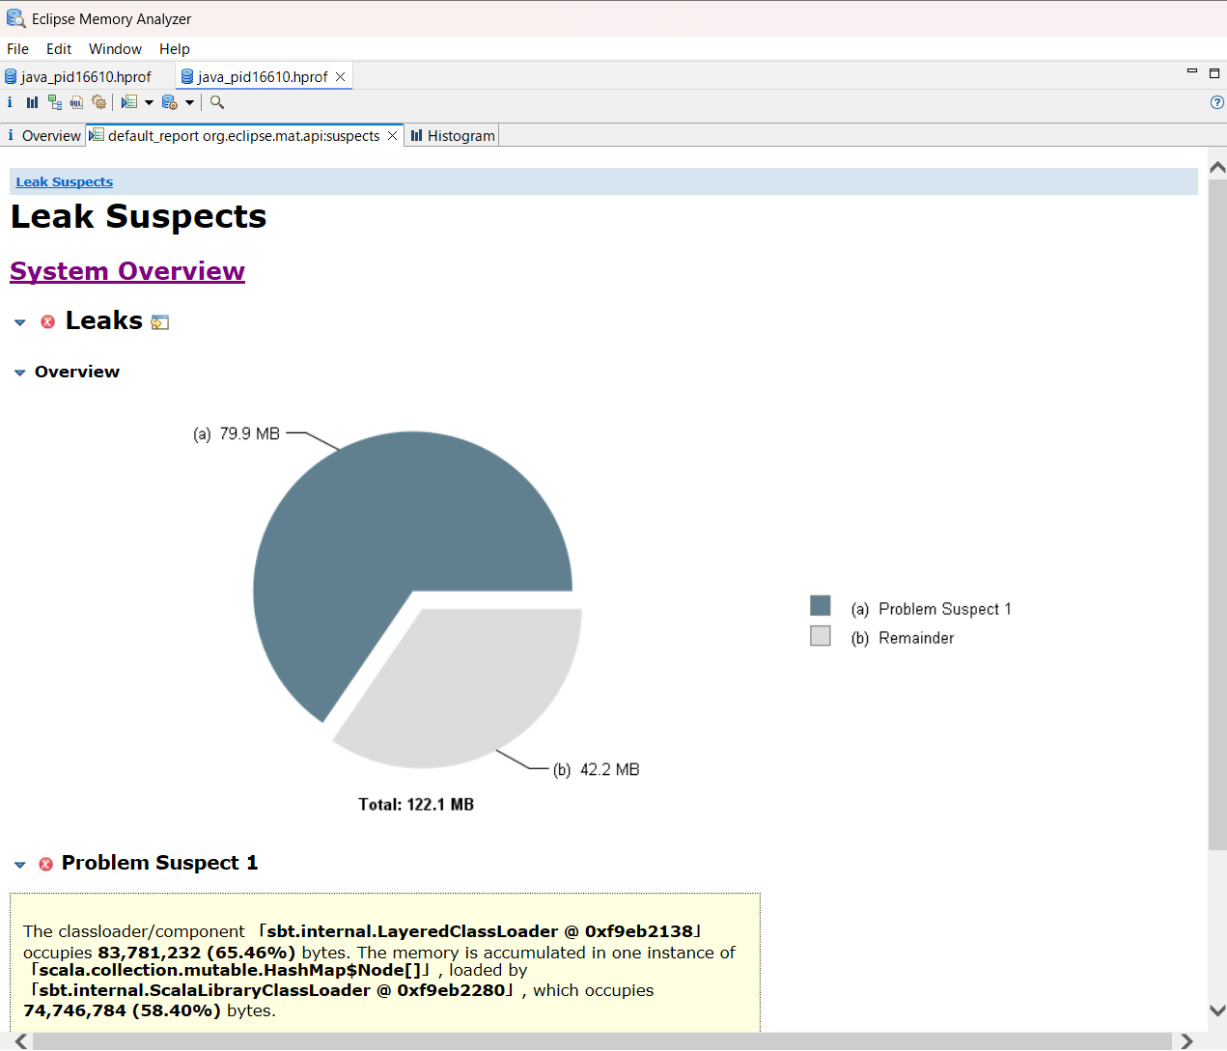Click the blue Help question-mark icon
1227x1051 pixels.
pos(1216,102)
